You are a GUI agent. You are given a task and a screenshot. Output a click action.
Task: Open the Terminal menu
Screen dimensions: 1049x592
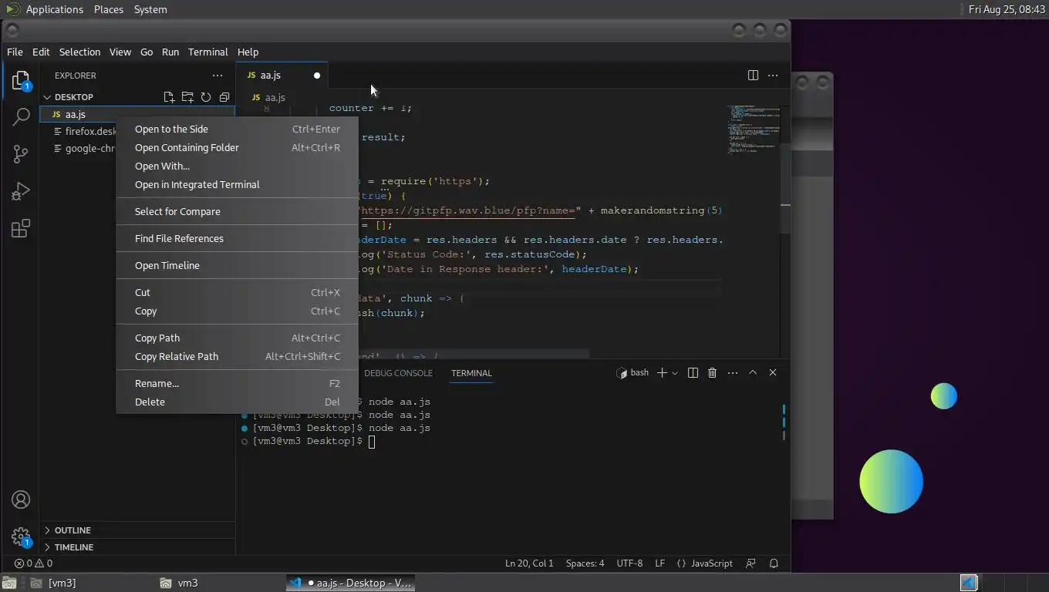tap(208, 52)
